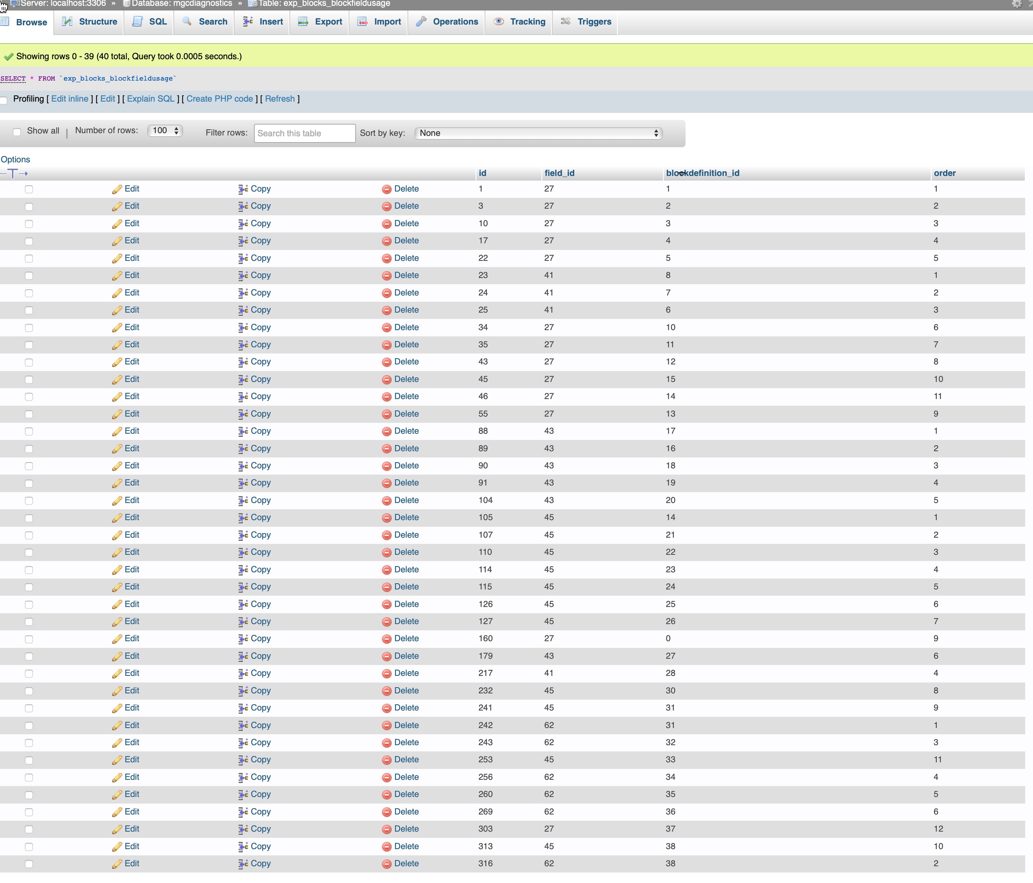Click the Copy icon for row id 217
The height and width of the screenshot is (883, 1033).
(x=243, y=674)
